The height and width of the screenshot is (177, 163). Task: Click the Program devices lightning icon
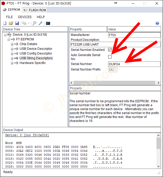tap(40, 23)
